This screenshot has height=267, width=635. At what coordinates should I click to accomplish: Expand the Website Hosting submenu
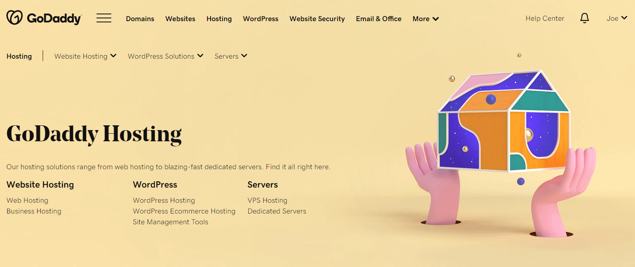[x=85, y=56]
